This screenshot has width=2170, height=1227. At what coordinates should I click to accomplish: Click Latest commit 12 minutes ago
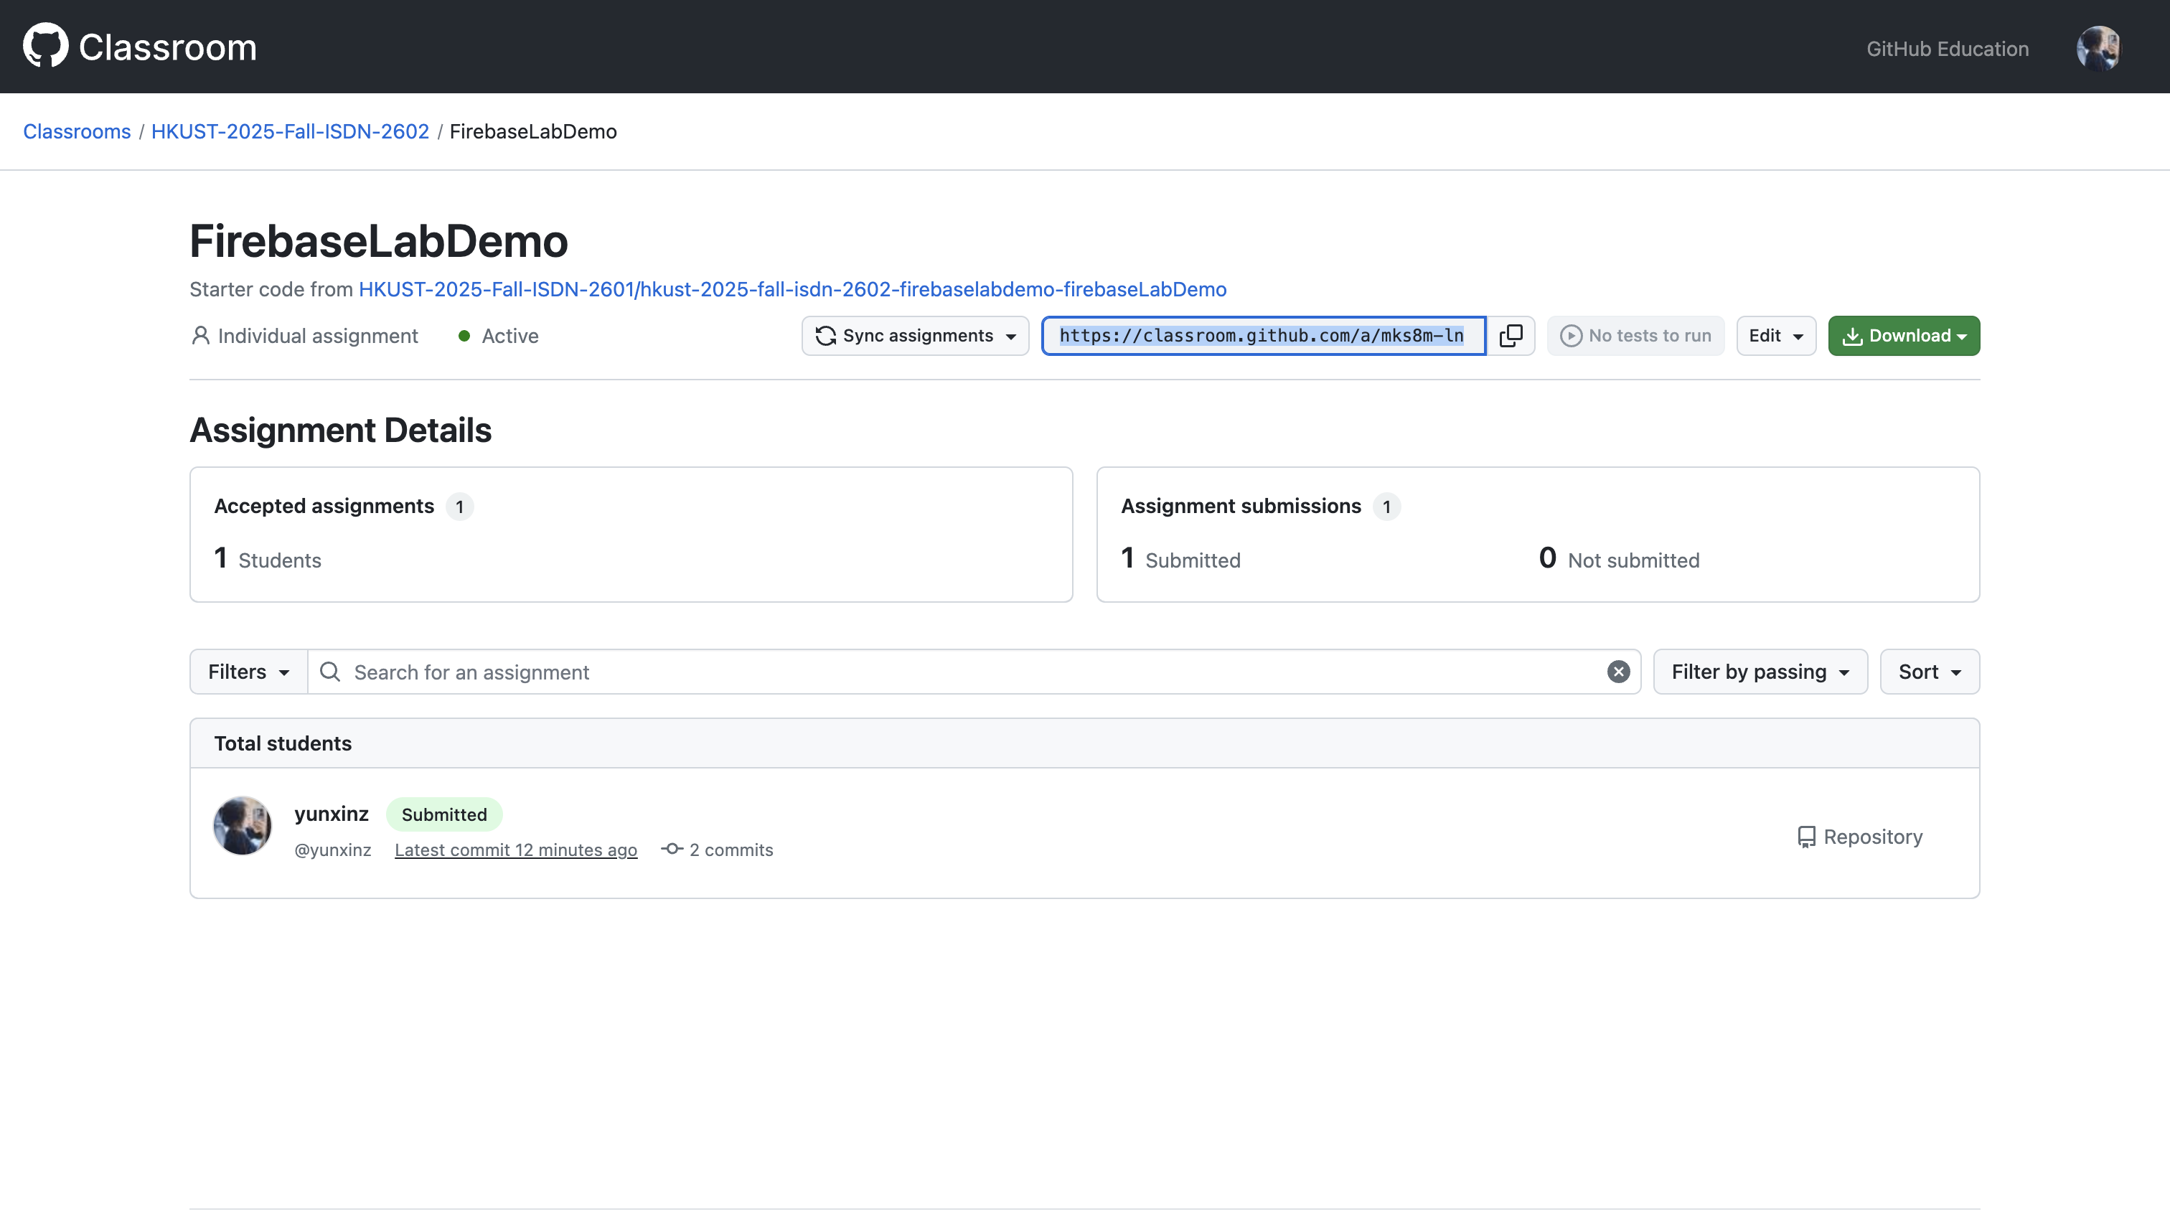coord(516,850)
